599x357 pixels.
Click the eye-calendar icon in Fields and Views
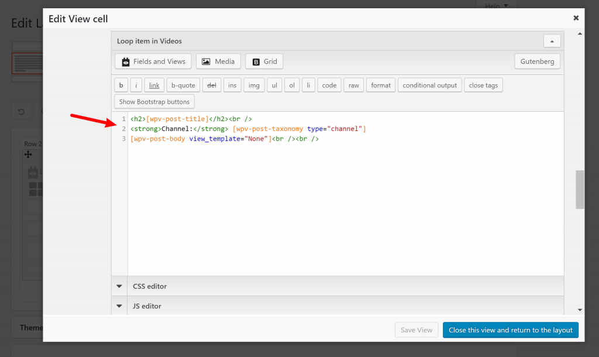pos(125,61)
